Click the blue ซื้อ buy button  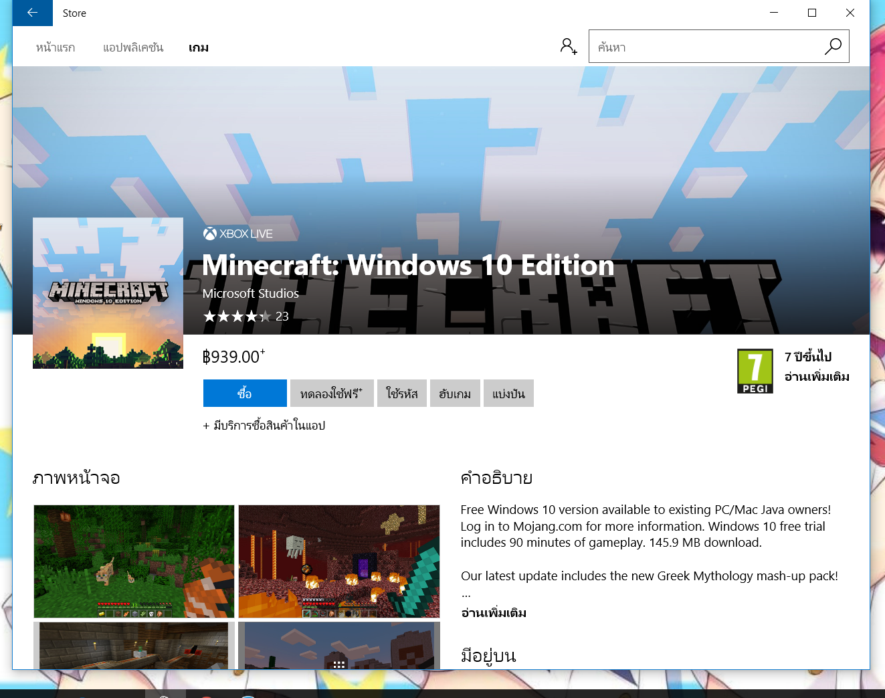click(245, 394)
